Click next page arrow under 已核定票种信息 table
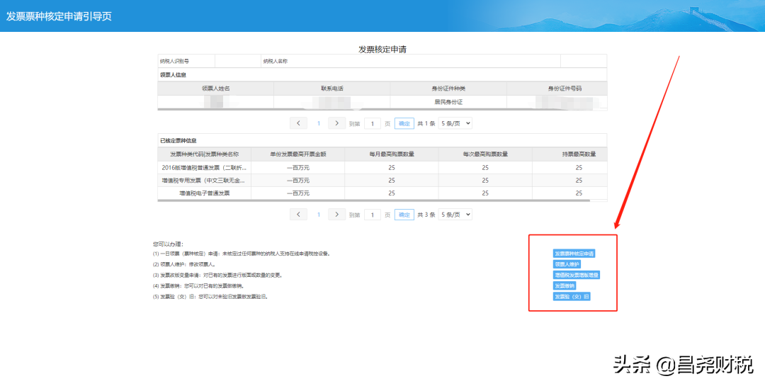Viewport: 765px width, 386px height. (337, 215)
